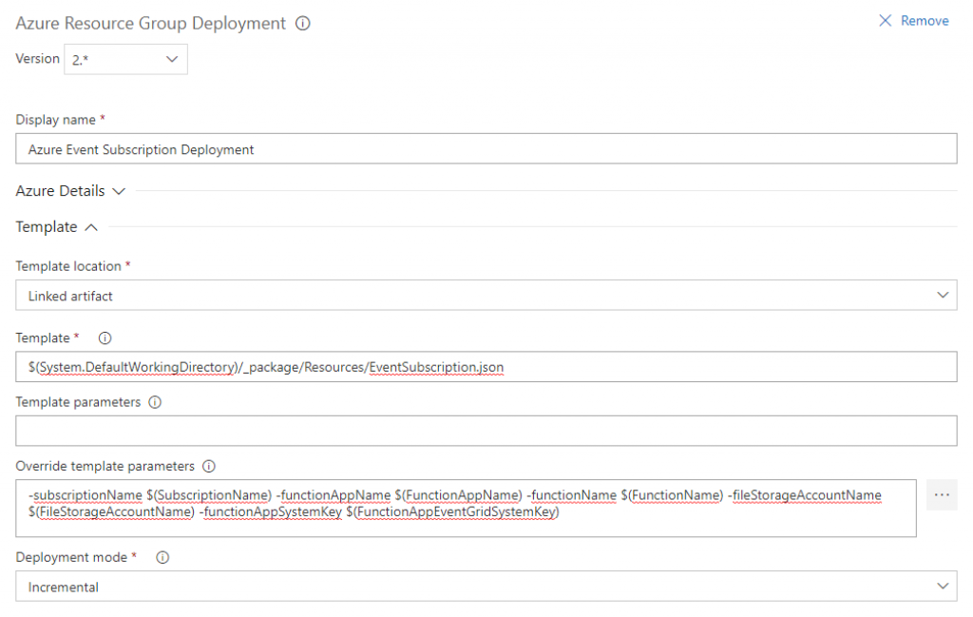Click inside Override template parameters textbox
The height and width of the screenshot is (617, 973).
(x=466, y=509)
